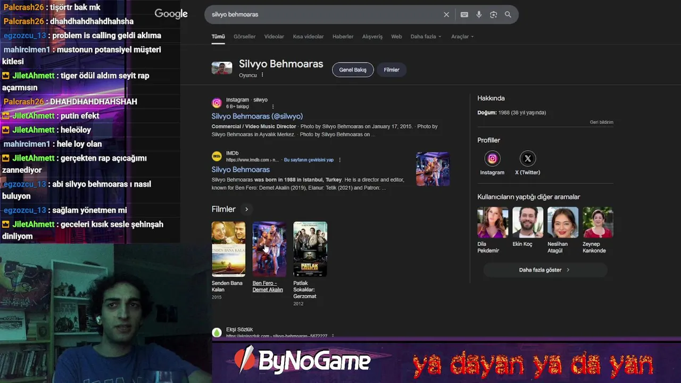681x383 pixels.
Task: Open more options dots beside Oyuncu
Action: coord(262,75)
